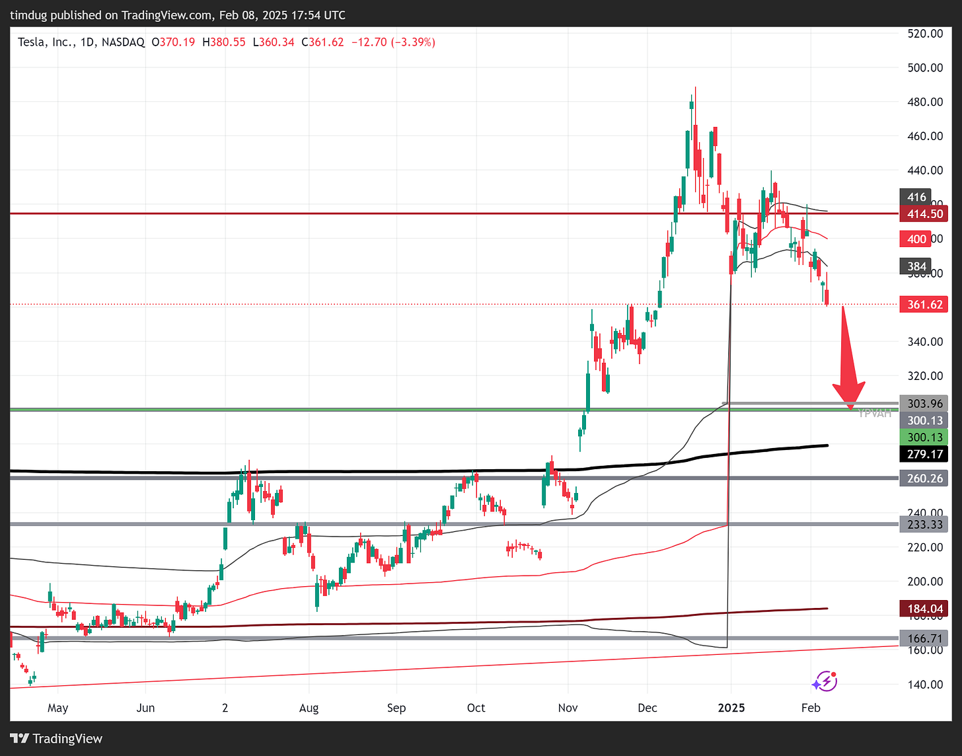
Task: Select the dark red 184.04 price label
Action: [x=924, y=609]
